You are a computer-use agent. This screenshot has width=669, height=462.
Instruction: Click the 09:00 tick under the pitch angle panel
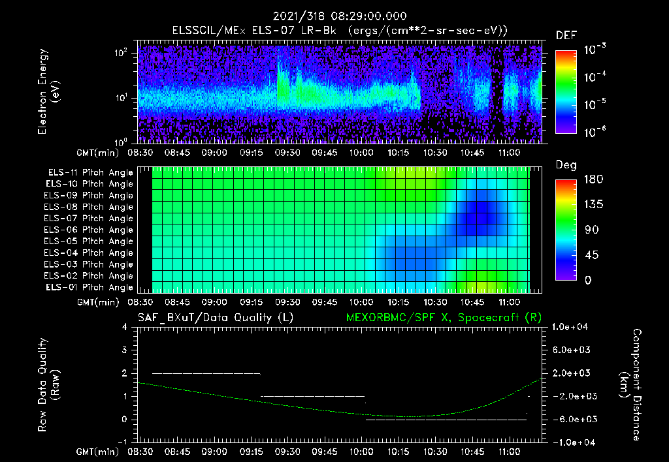[x=214, y=303]
